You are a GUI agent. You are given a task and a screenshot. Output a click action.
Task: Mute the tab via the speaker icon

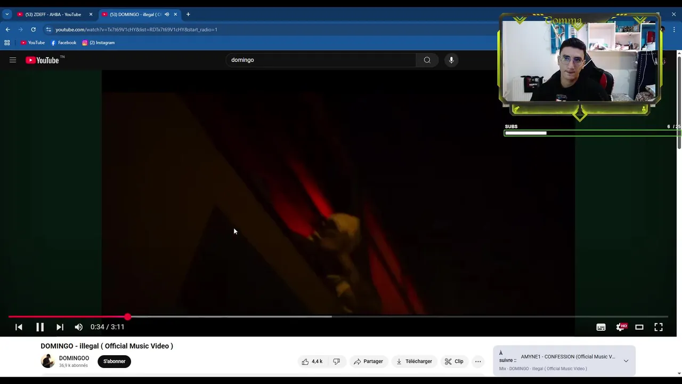click(167, 14)
